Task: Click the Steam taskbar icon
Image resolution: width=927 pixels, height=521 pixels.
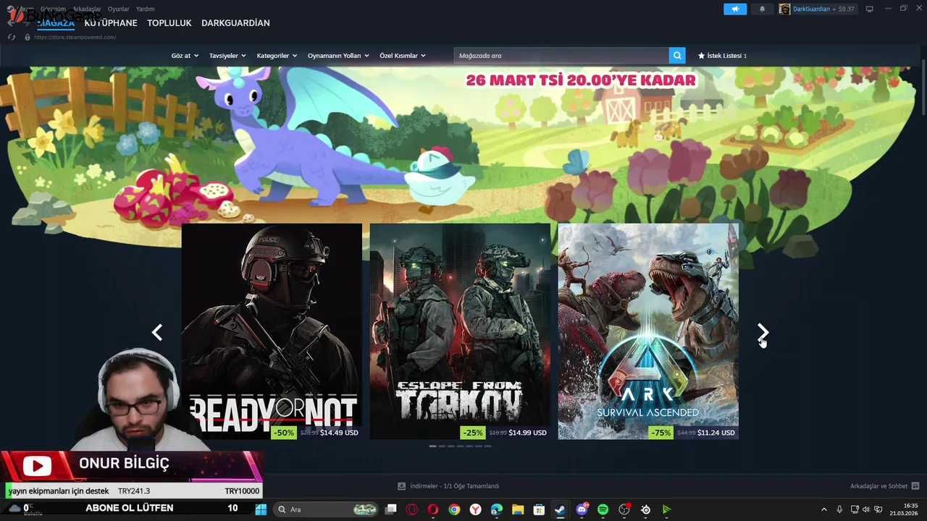Action: [560, 509]
